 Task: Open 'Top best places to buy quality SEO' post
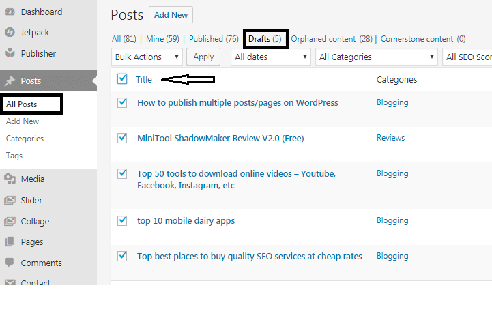coord(250,257)
